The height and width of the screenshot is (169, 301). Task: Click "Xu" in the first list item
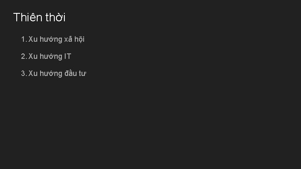pos(33,40)
